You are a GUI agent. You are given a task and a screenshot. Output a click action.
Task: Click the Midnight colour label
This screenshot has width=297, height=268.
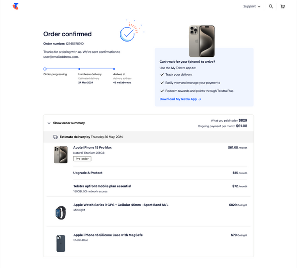(79, 210)
